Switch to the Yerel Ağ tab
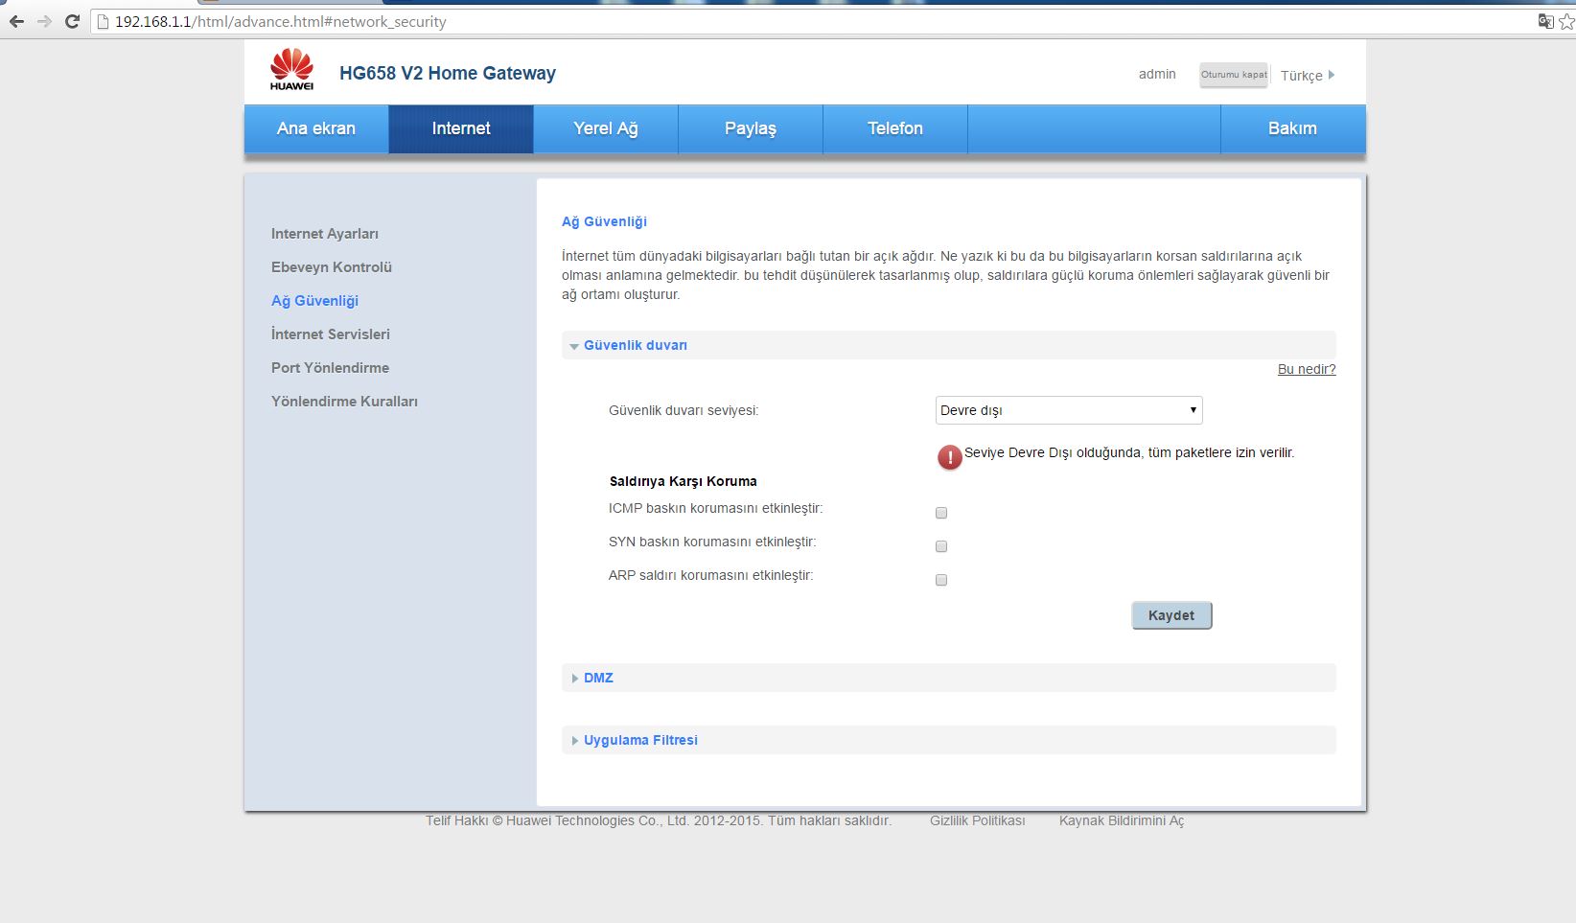The height and width of the screenshot is (923, 1576). click(605, 128)
